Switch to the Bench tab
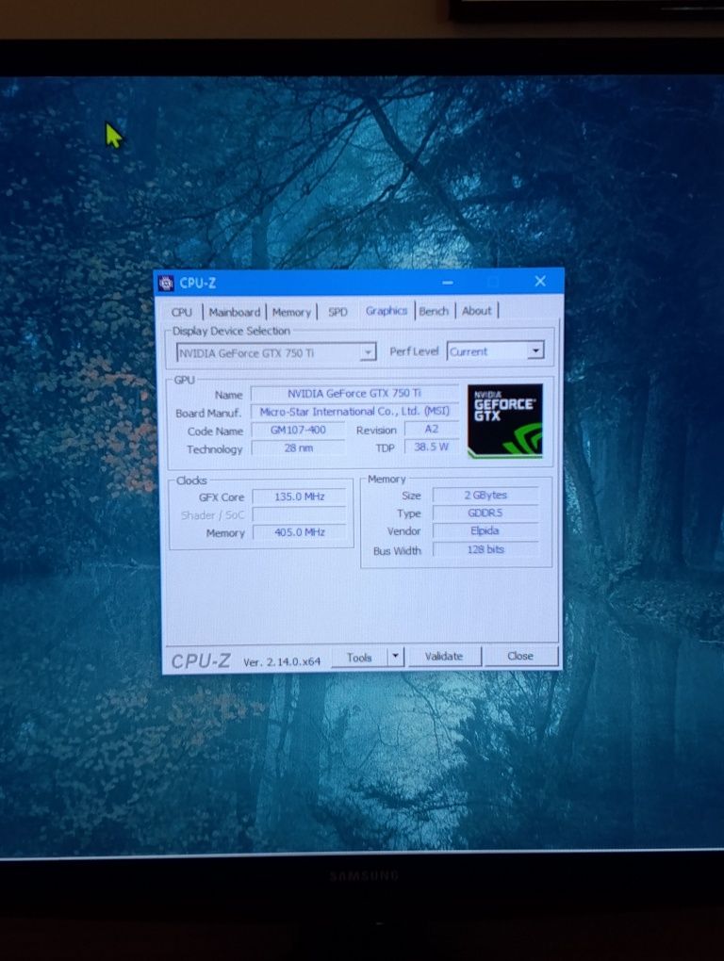The image size is (724, 961). [x=434, y=311]
